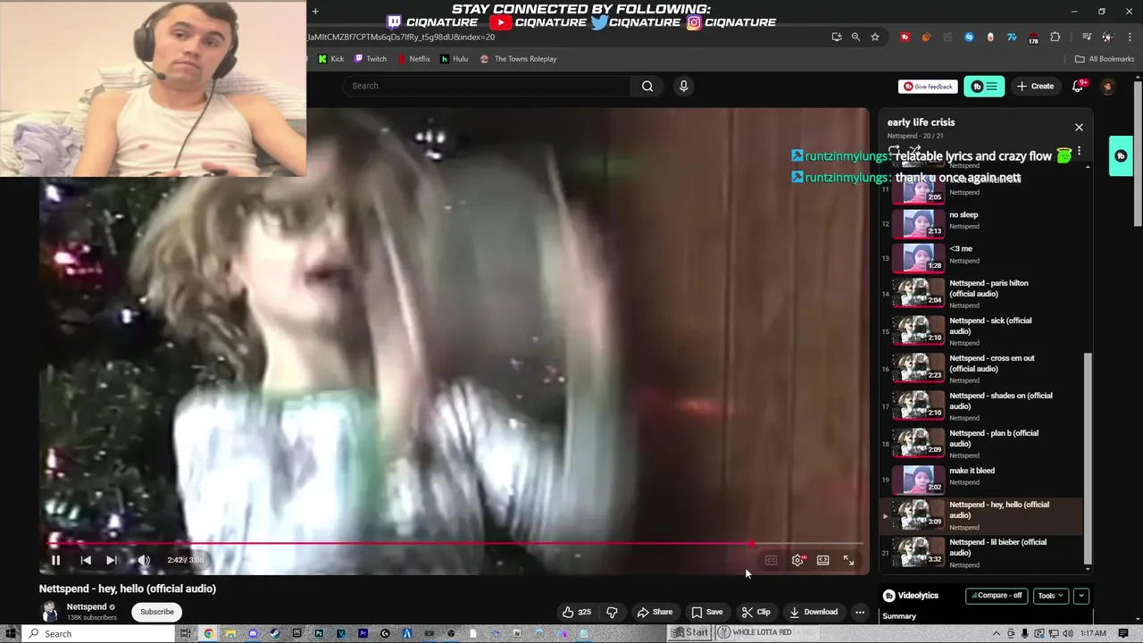Toggle playlist shuffle option
This screenshot has height=643, width=1143.
point(914,151)
